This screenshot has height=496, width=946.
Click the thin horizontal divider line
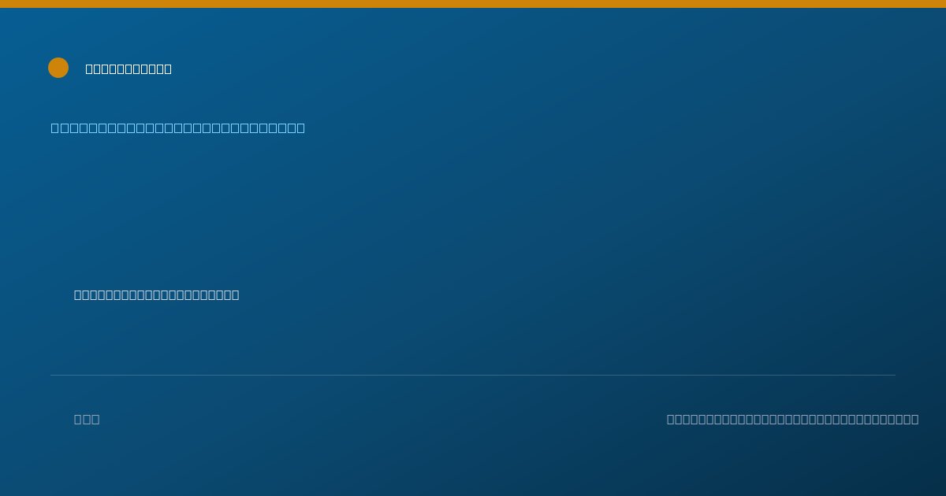(473, 375)
